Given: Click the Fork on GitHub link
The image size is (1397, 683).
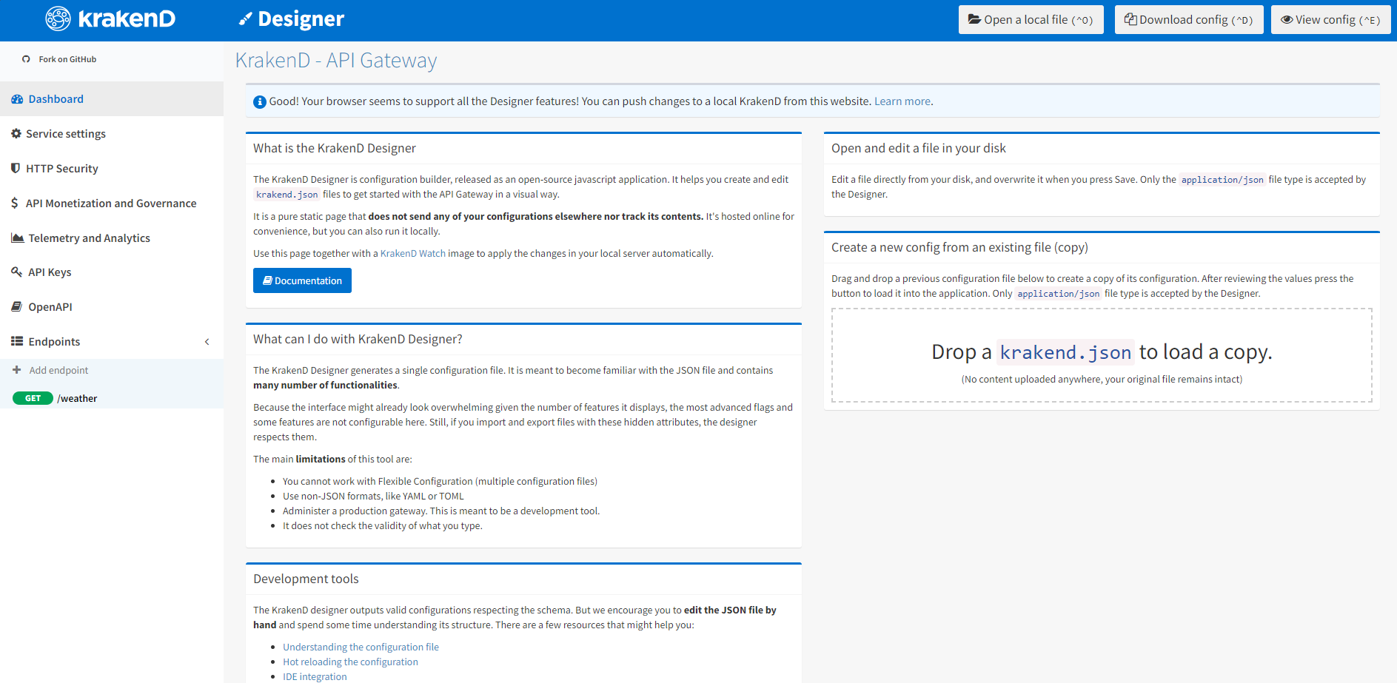Looking at the screenshot, I should click(67, 59).
